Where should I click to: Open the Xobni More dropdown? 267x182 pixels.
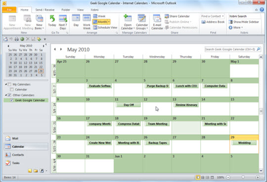(236, 27)
